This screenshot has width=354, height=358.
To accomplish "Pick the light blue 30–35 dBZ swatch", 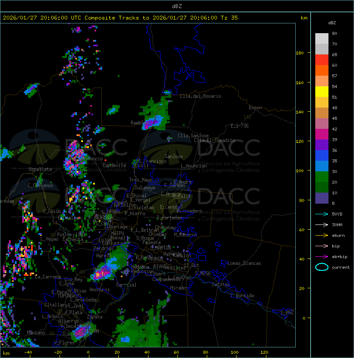I will [322, 166].
